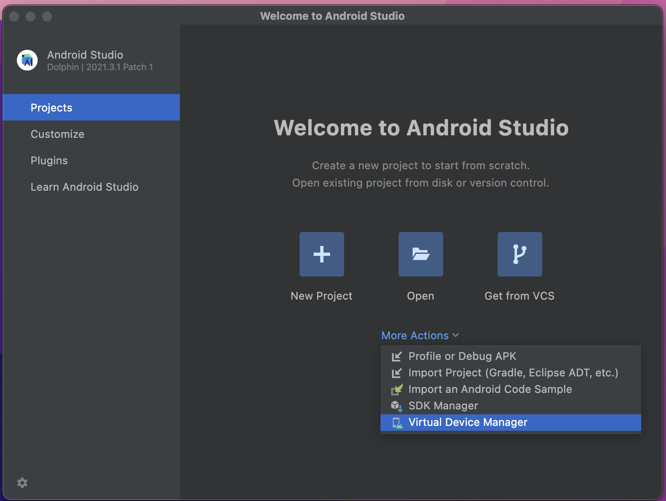Switch to the Customize tab
The image size is (666, 501).
click(57, 134)
